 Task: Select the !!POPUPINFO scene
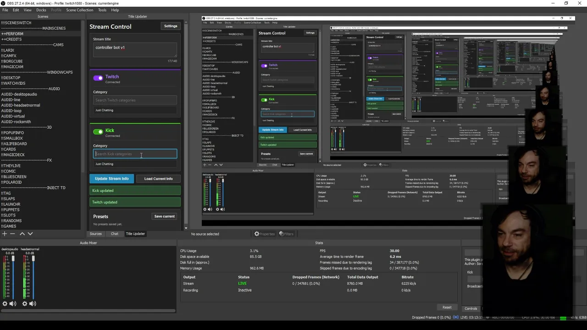point(41,133)
